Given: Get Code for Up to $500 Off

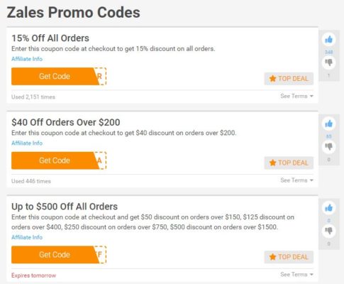Looking at the screenshot, I should pyautogui.click(x=59, y=255).
